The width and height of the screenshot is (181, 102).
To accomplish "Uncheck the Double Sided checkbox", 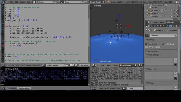I will (163, 44).
